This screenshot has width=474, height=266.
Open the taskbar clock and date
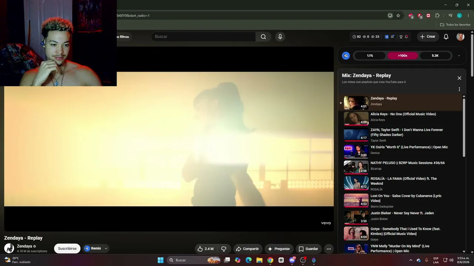click(x=463, y=260)
